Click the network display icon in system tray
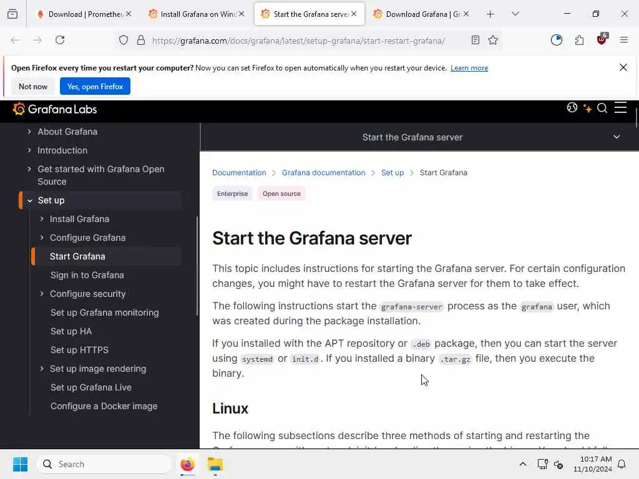Viewport: 639px width, 479px height. pos(542,464)
